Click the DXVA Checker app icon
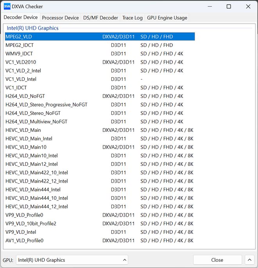 click(7, 7)
